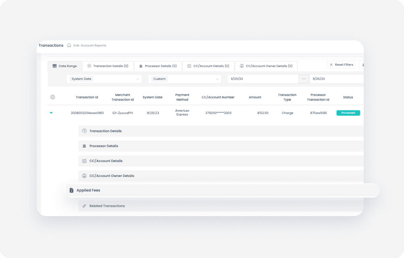This screenshot has height=258, width=404.
Task: Click the end date field 9/25/23
Action: [336, 79]
